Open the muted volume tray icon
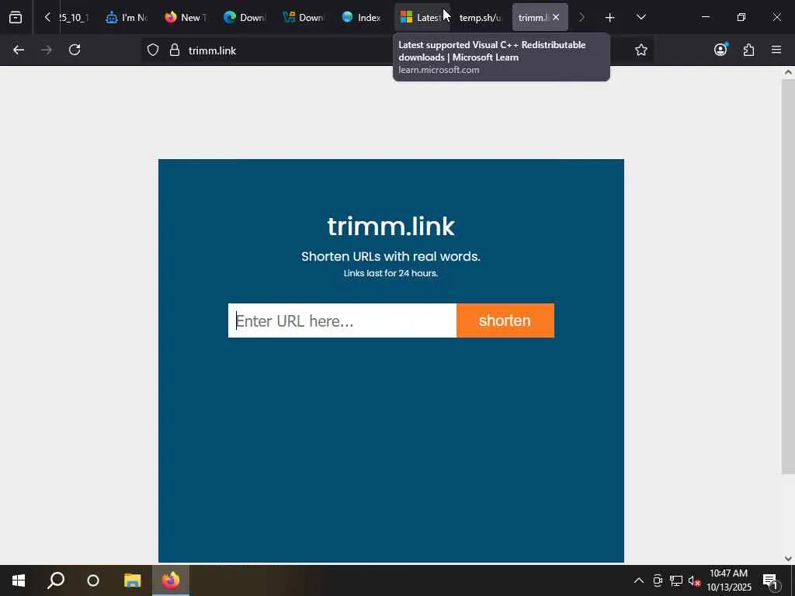The width and height of the screenshot is (795, 596). pyautogui.click(x=694, y=580)
